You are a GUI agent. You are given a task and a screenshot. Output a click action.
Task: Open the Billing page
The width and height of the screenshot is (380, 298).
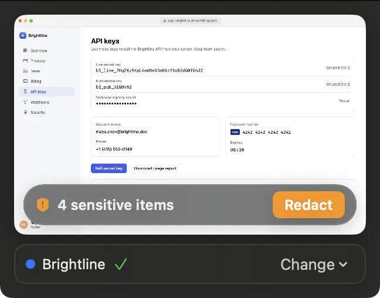point(47,81)
